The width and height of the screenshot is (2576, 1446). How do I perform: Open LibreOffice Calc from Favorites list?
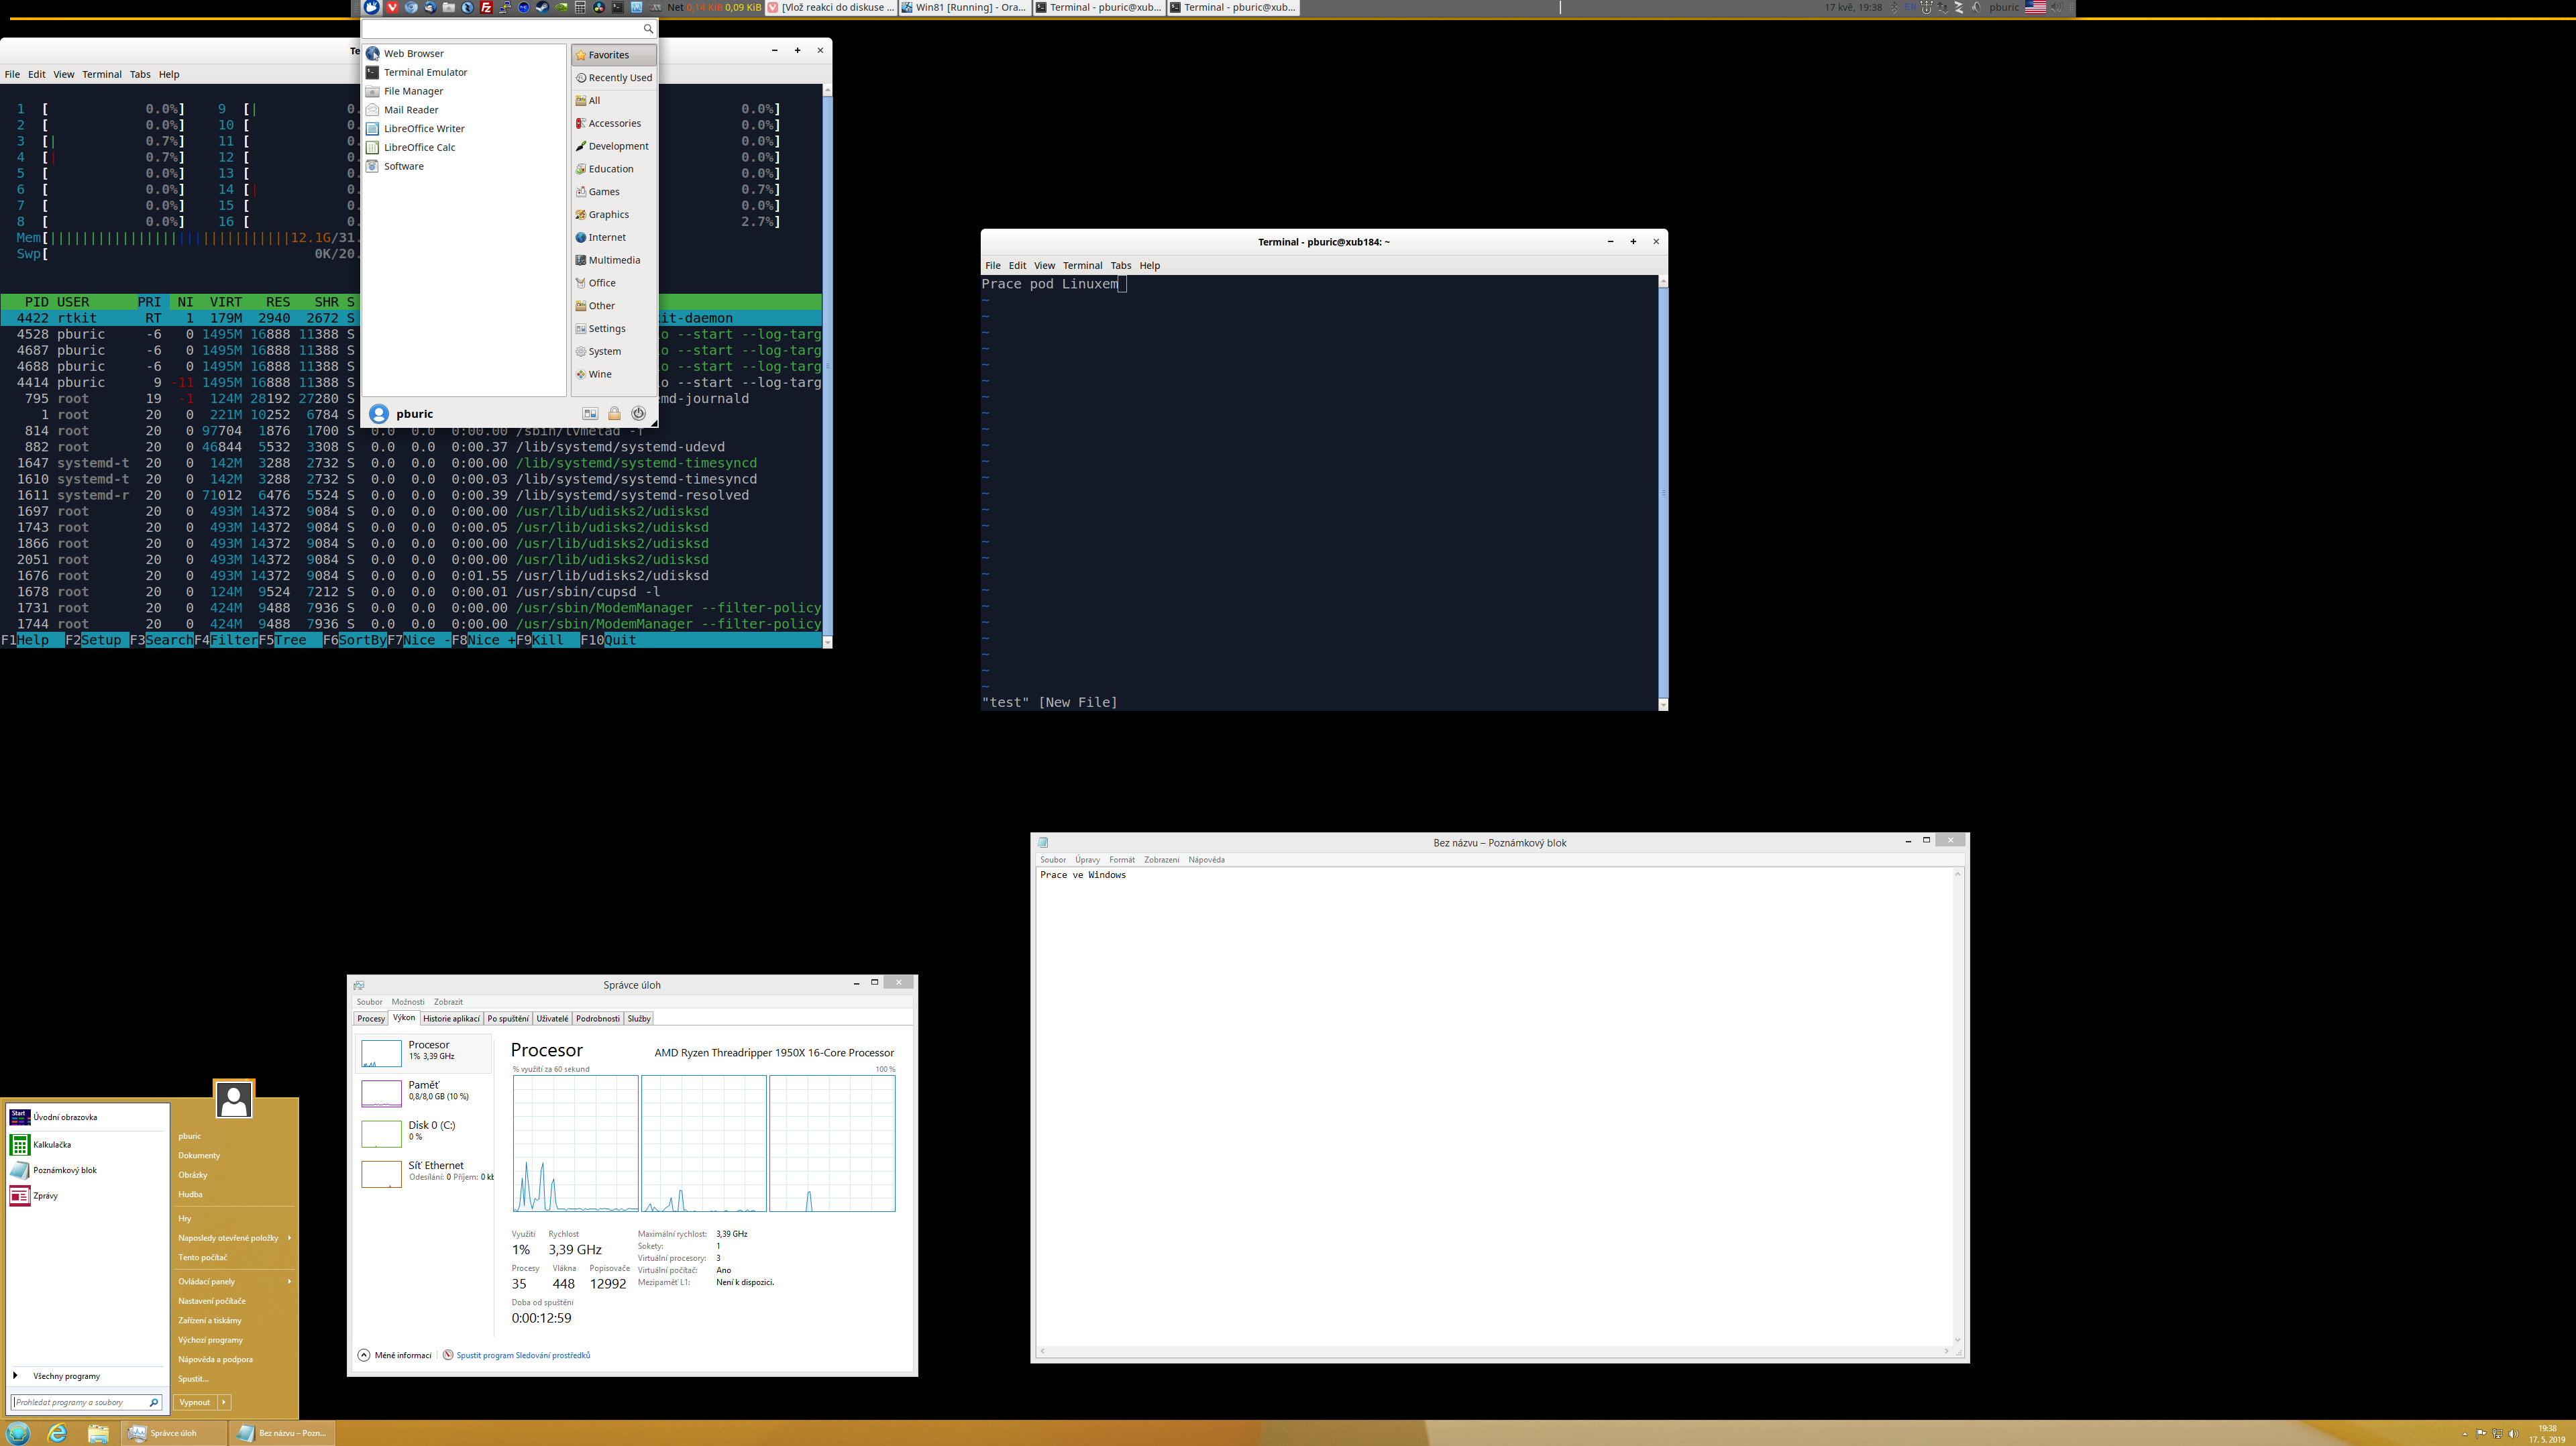pos(465,147)
